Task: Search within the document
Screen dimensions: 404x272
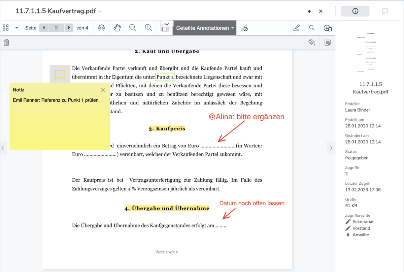Action: click(x=312, y=28)
